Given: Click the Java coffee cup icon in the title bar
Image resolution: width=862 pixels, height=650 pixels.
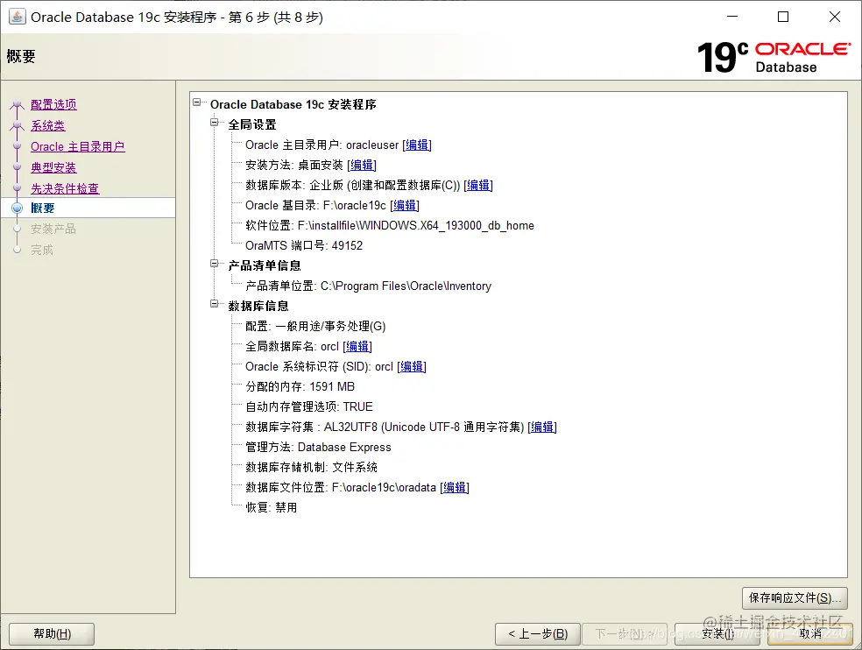Looking at the screenshot, I should pos(16,18).
